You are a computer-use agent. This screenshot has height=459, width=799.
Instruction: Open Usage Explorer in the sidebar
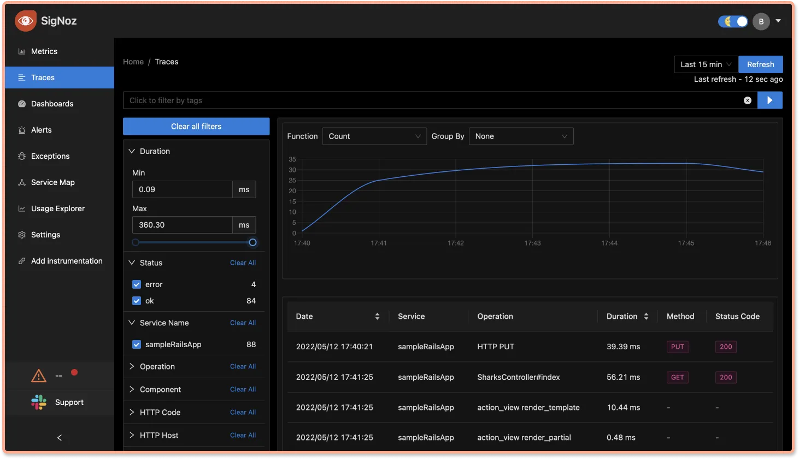pyautogui.click(x=59, y=208)
